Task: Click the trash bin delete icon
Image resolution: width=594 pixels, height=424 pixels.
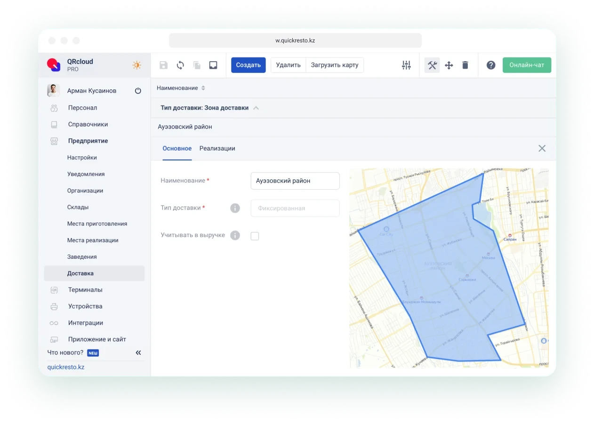Action: [465, 65]
